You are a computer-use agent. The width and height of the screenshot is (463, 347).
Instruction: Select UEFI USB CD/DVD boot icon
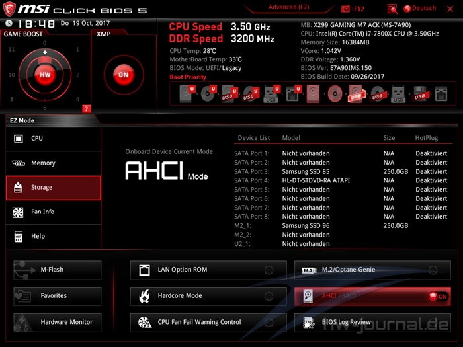pos(251,94)
